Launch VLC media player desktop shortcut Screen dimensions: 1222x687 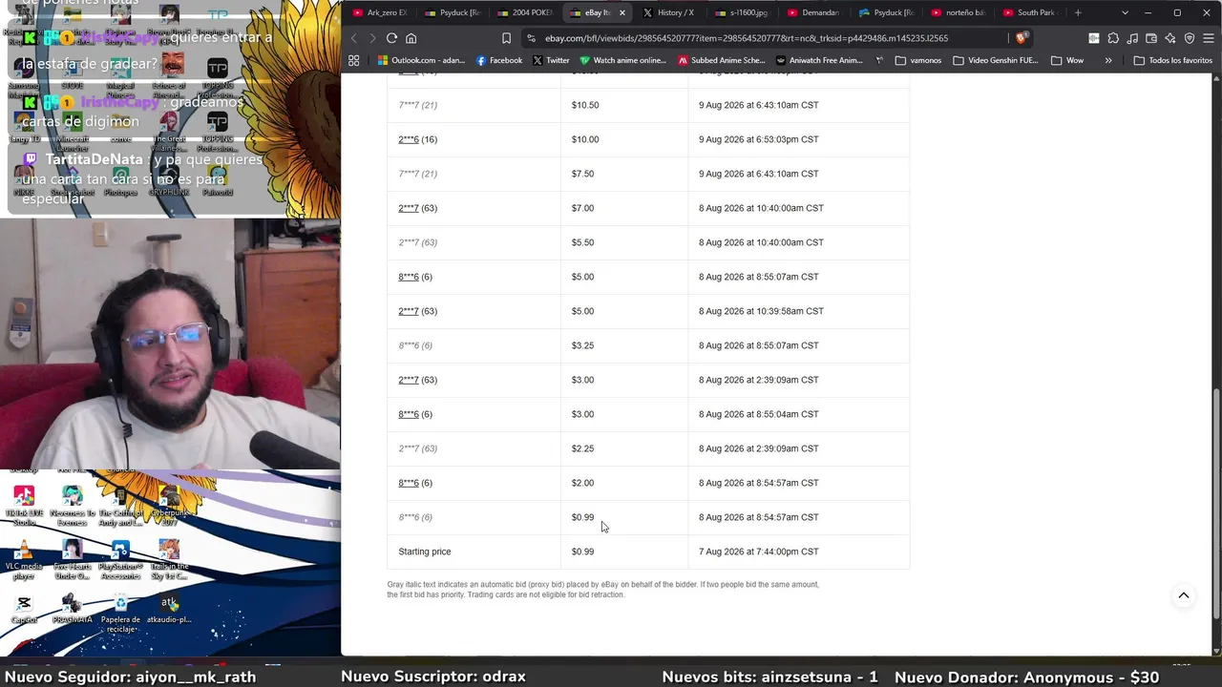[x=24, y=559]
